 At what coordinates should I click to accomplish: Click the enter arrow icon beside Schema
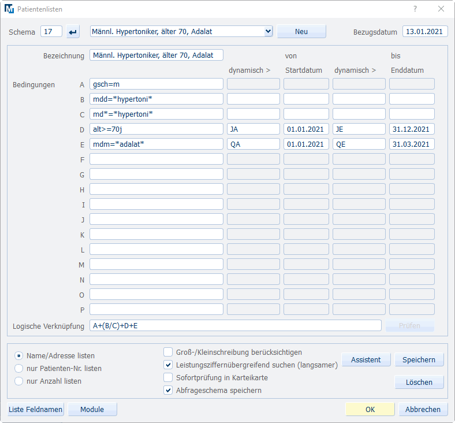click(x=73, y=32)
